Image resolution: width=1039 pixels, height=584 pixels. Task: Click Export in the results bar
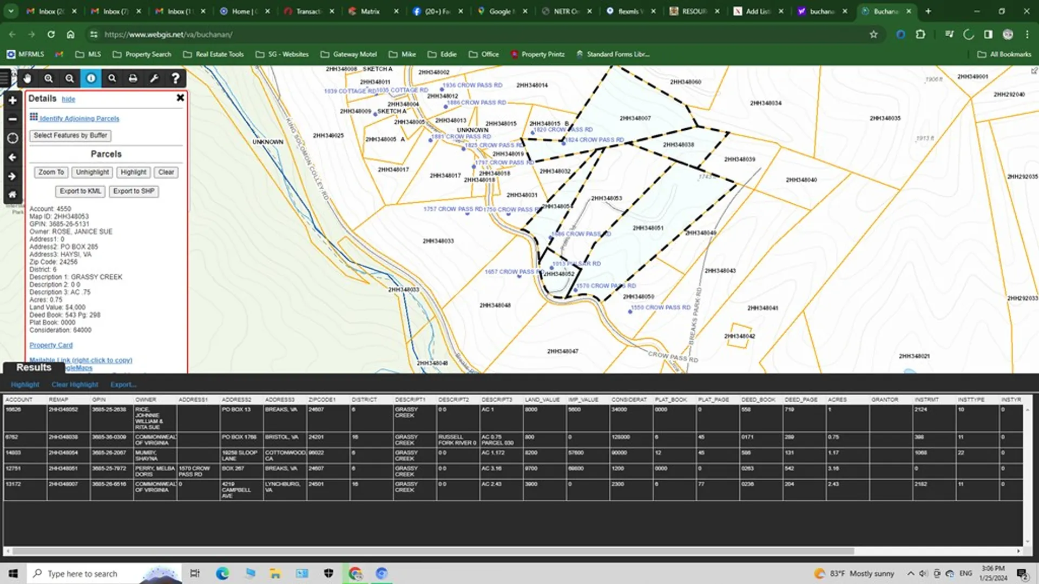(123, 384)
